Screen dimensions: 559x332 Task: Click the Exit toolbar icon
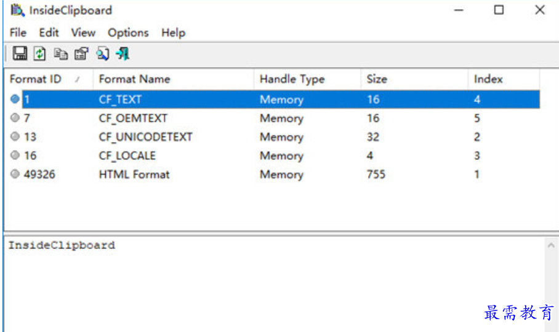(x=123, y=53)
